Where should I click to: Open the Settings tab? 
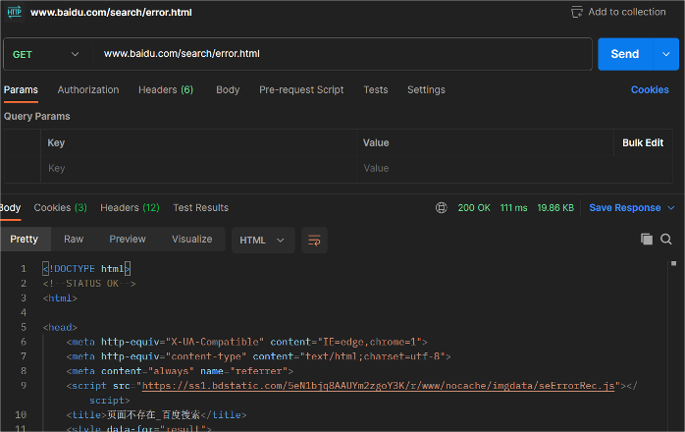click(426, 89)
